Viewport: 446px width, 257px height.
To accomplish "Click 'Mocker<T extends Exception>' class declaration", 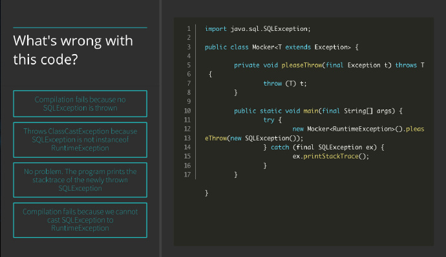I will (x=301, y=47).
